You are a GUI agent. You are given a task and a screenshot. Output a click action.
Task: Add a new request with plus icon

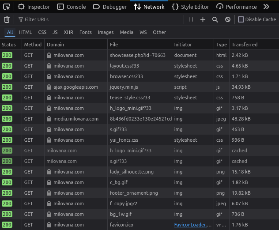[x=203, y=19]
